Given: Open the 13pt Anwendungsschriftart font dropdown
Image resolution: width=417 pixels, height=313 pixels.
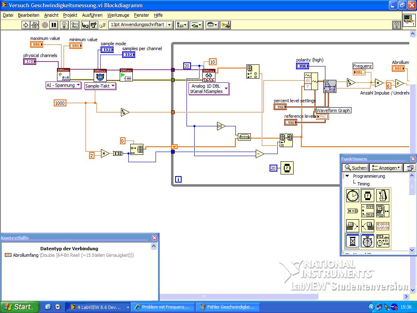Looking at the screenshot, I should pos(141,25).
